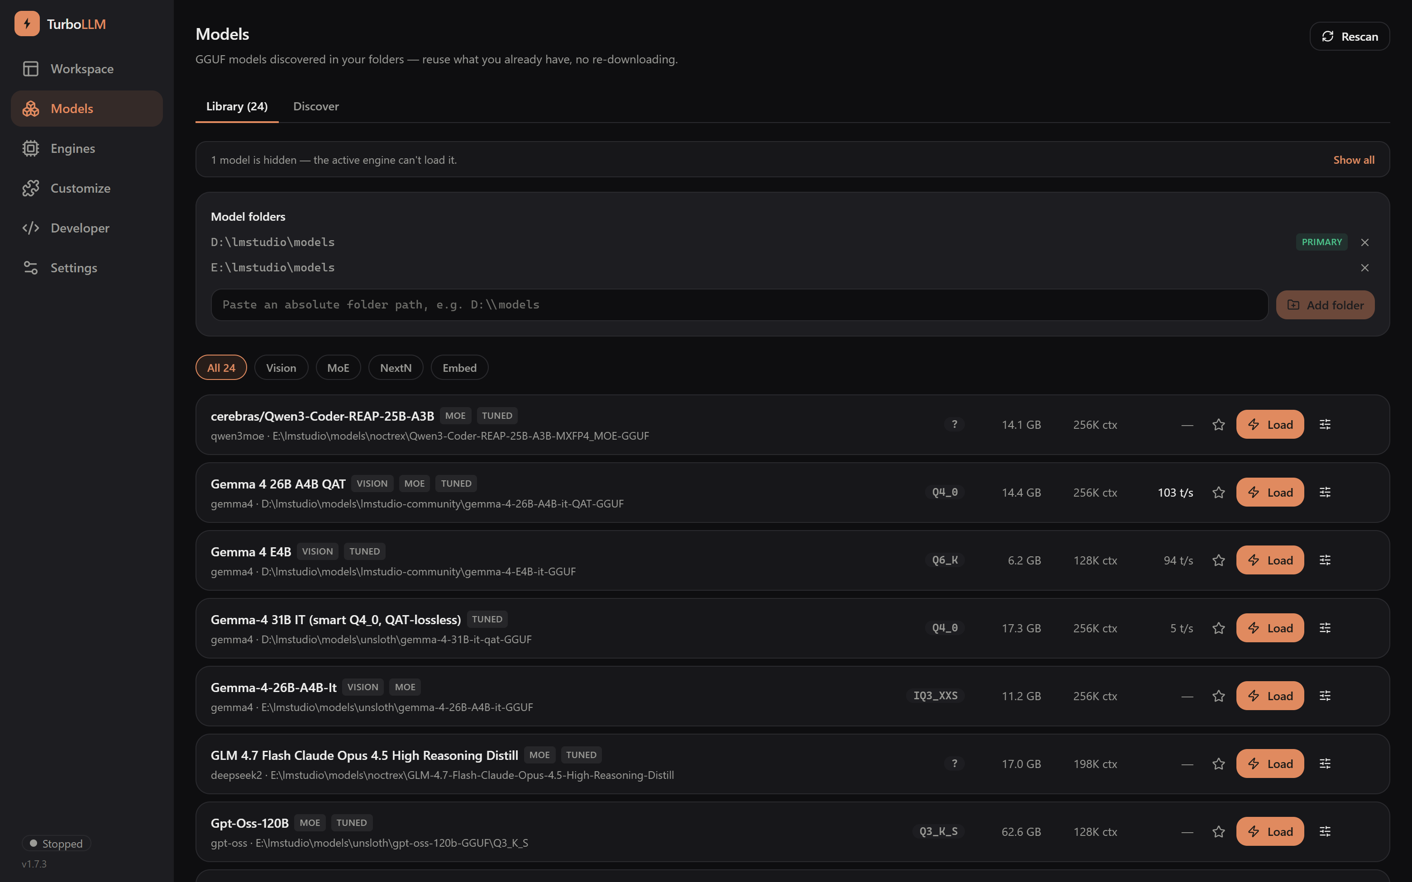Image resolution: width=1412 pixels, height=882 pixels.
Task: Click the unknown quant '?' badge for Qwen3-Coder
Action: tap(954, 424)
